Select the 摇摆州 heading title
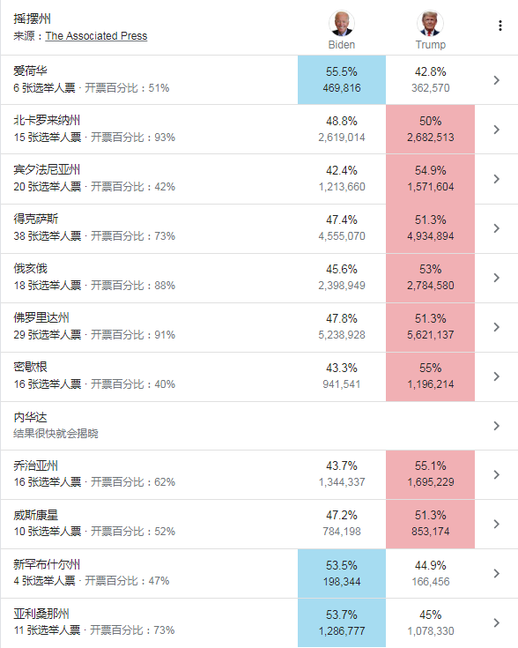518x648 pixels. pyautogui.click(x=33, y=19)
